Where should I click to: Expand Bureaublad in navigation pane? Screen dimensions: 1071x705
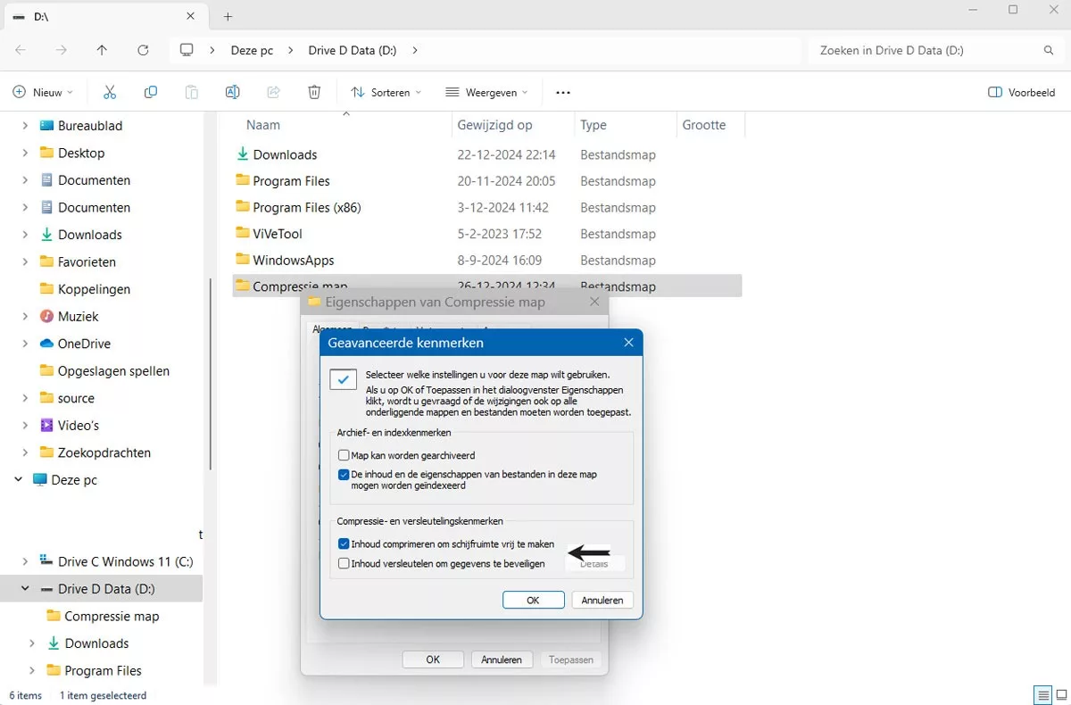click(x=25, y=126)
